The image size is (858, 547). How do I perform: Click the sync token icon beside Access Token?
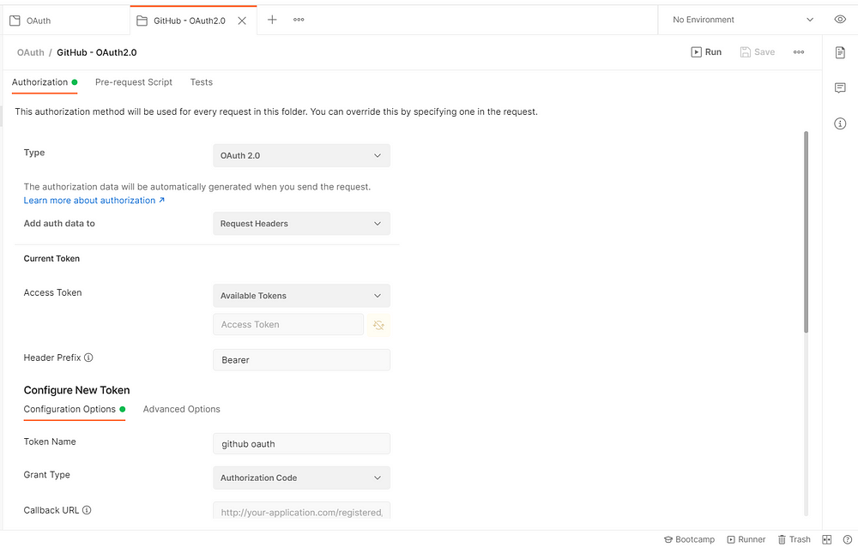(378, 325)
